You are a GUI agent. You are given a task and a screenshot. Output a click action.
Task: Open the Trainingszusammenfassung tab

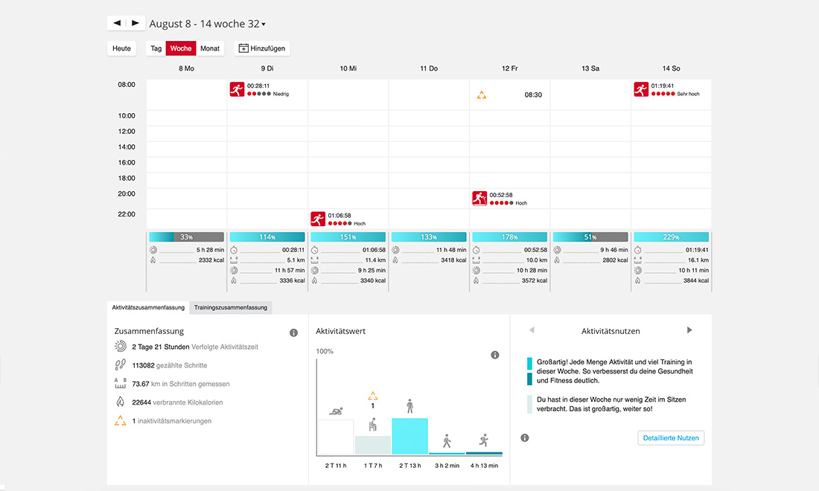click(x=230, y=307)
